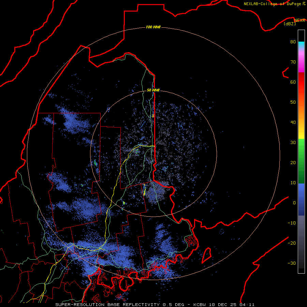
Task: Click the 0 value on the dBZ scale
Action: 294,203
